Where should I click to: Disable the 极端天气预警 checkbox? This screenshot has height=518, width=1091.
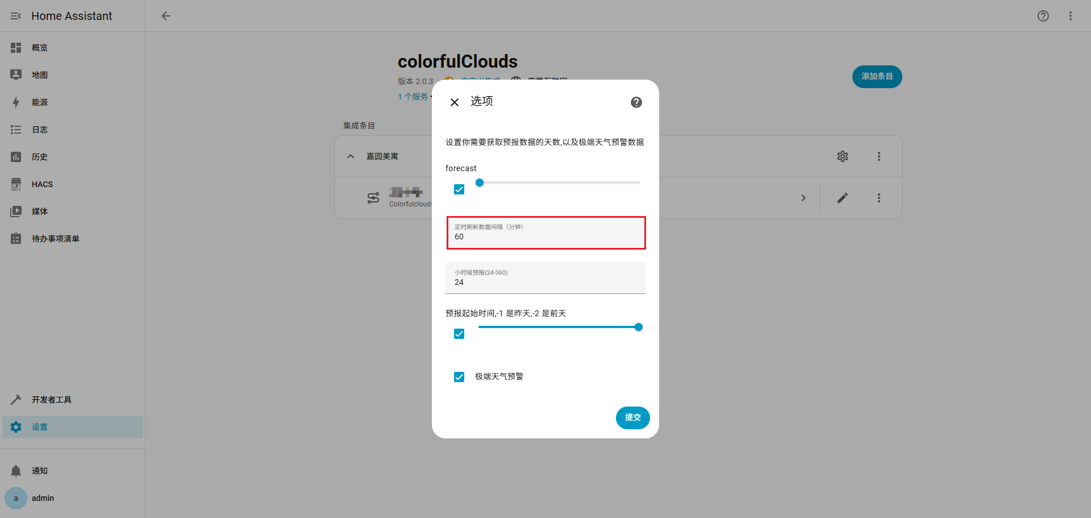click(x=459, y=376)
